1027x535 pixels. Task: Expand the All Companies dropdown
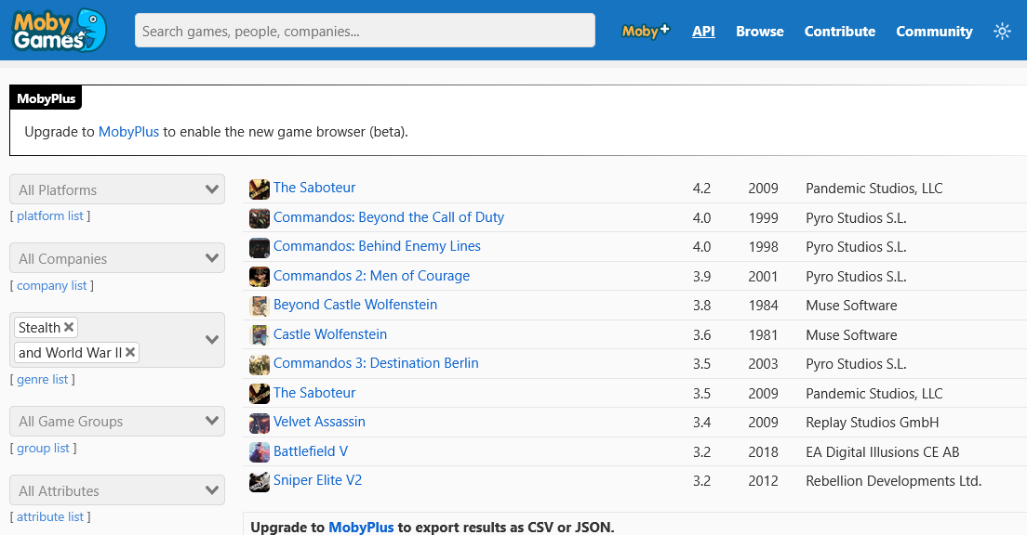click(x=117, y=258)
